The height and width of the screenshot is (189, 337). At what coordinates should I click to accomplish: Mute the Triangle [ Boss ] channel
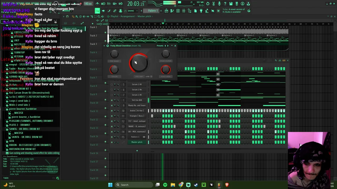(112, 116)
